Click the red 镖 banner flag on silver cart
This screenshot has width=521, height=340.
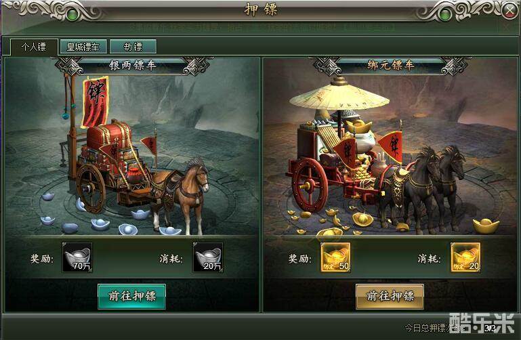pos(96,102)
